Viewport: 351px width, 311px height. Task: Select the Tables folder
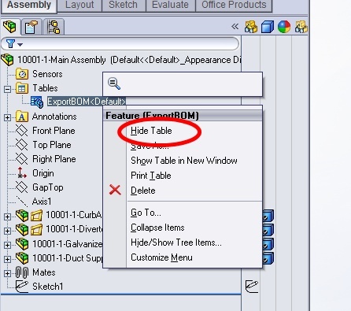pyautogui.click(x=45, y=88)
